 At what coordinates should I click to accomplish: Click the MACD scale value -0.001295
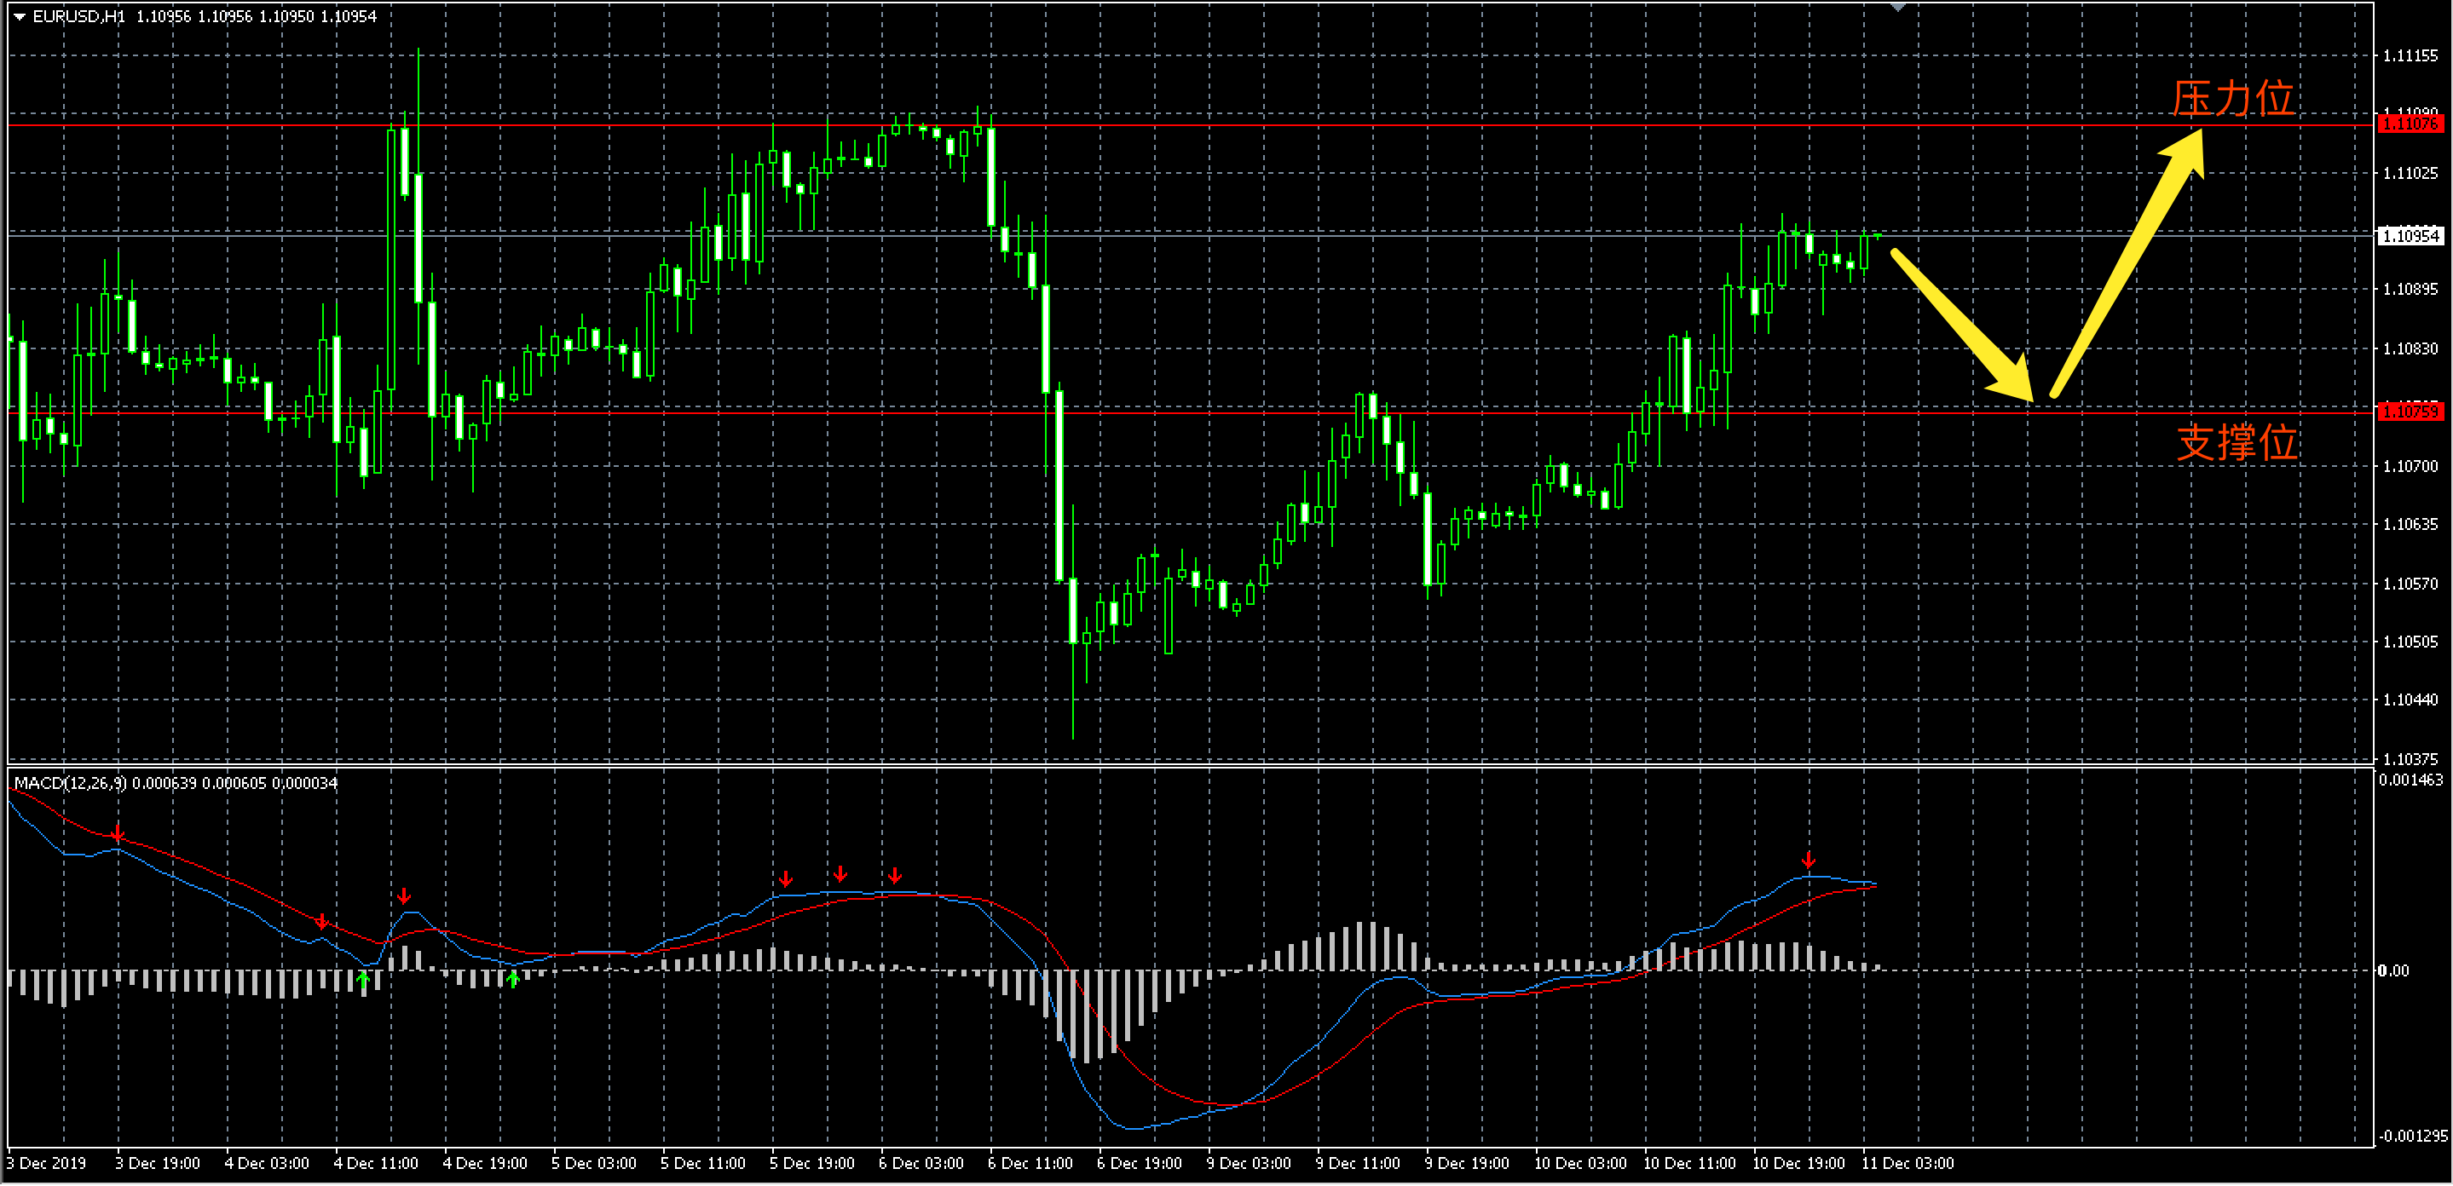coord(2412,1136)
